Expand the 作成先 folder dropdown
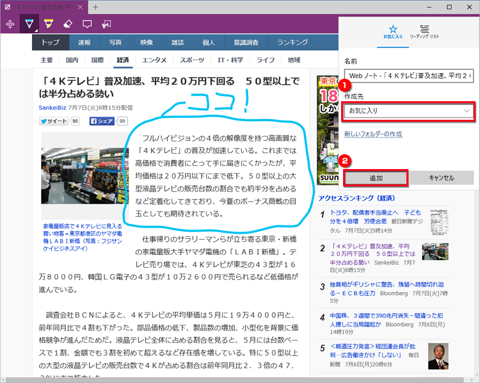 [x=408, y=111]
